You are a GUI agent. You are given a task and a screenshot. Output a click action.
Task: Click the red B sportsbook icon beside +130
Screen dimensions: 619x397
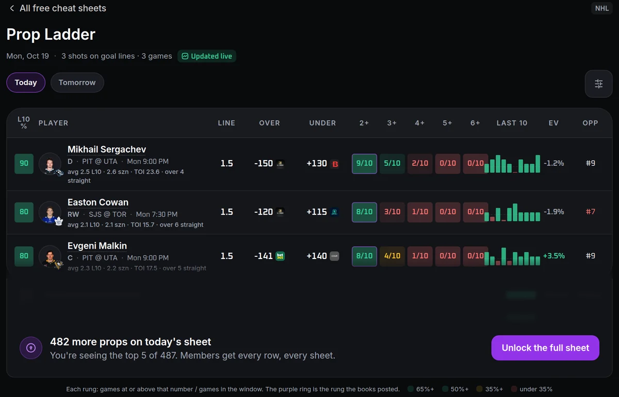pos(335,164)
